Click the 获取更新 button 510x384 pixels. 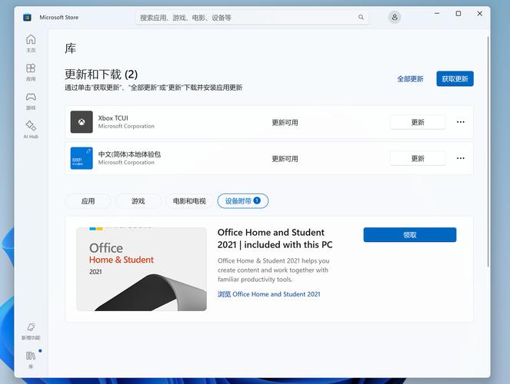point(455,78)
